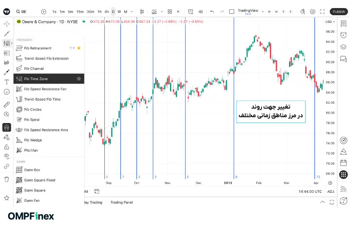Select the Fib Time Zone tool
This screenshot has width=349, height=225.
pos(36,79)
